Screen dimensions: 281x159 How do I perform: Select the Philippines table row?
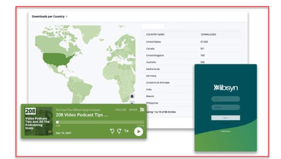(x=168, y=103)
